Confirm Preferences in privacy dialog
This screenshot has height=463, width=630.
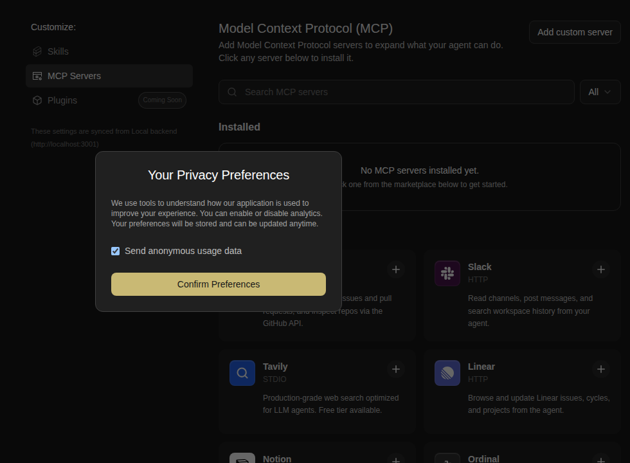(219, 284)
